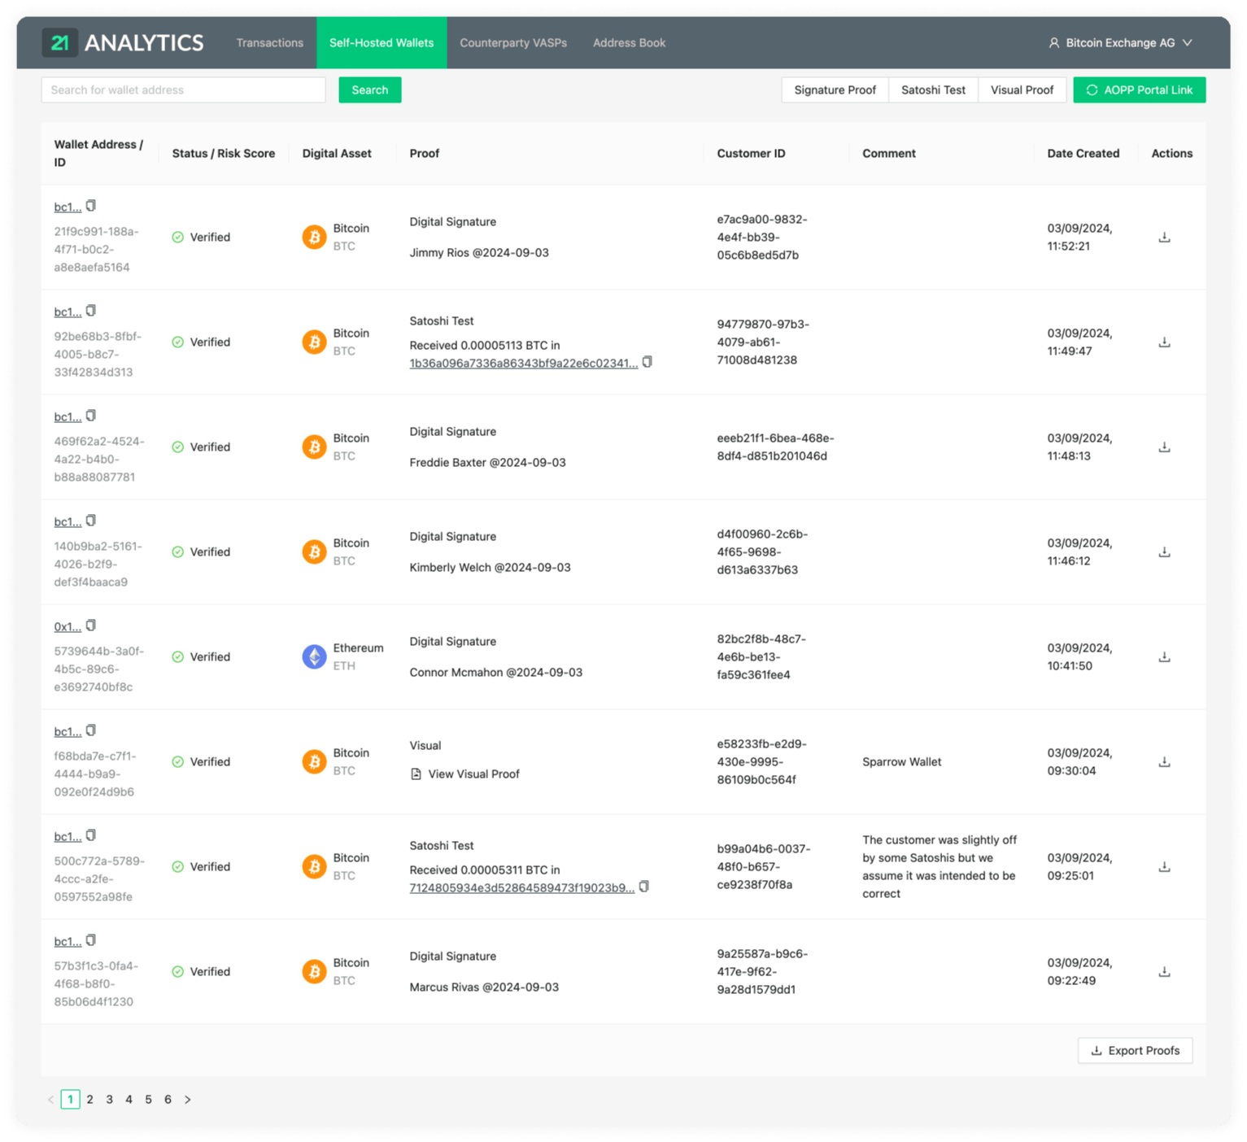Copy the first wallet address bc1...

point(90,205)
